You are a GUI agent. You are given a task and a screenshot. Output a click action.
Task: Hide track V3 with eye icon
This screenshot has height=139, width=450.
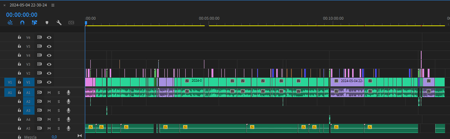click(49, 64)
